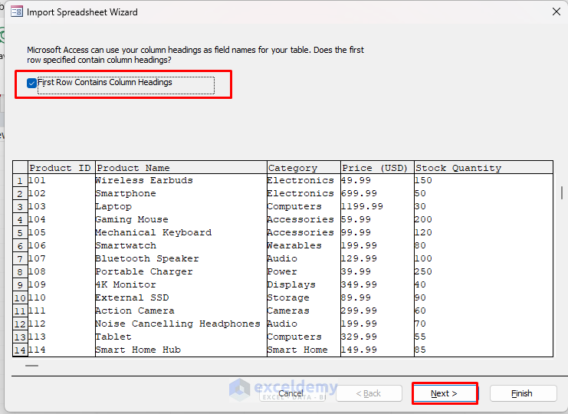Image resolution: width=568 pixels, height=414 pixels.
Task: Click the Gaming Mouse cell
Action: (181, 219)
